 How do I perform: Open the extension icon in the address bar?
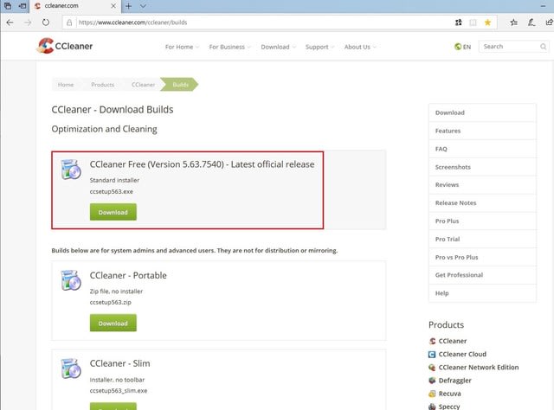(459, 22)
